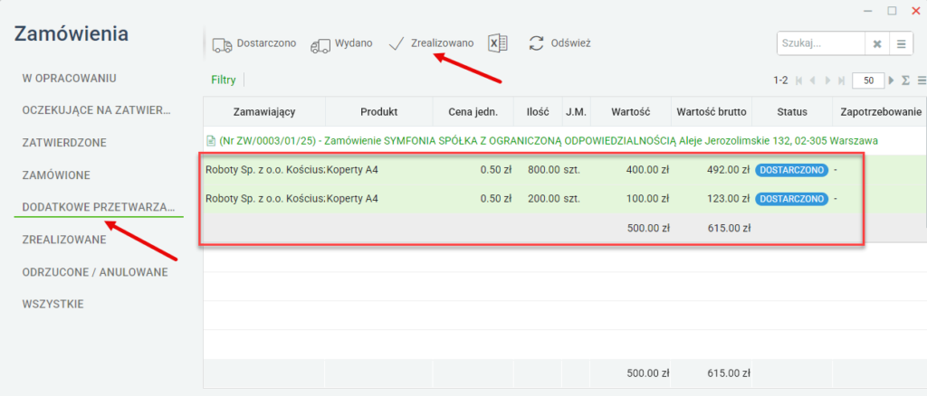This screenshot has width=927, height=396.
Task: Clear the search with the X icon
Action: (877, 44)
